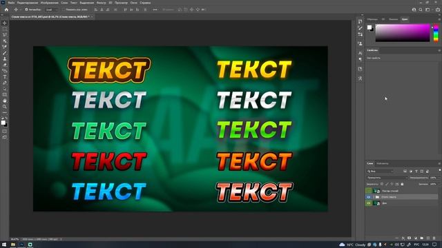Hide the text styles group layer
The height and width of the screenshot is (248, 442).
pyautogui.click(x=368, y=197)
